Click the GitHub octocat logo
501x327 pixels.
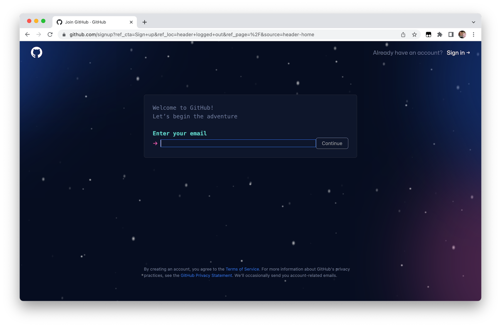pyautogui.click(x=36, y=52)
